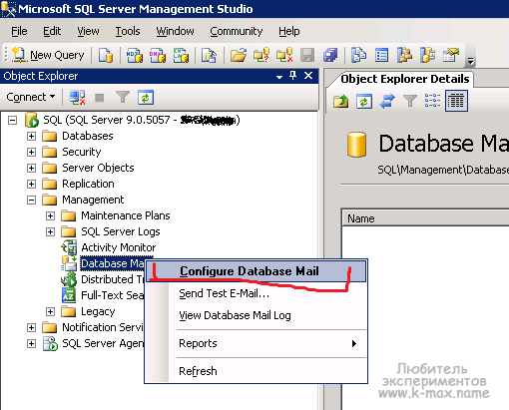Select the Activity Monitor tree item

118,247
